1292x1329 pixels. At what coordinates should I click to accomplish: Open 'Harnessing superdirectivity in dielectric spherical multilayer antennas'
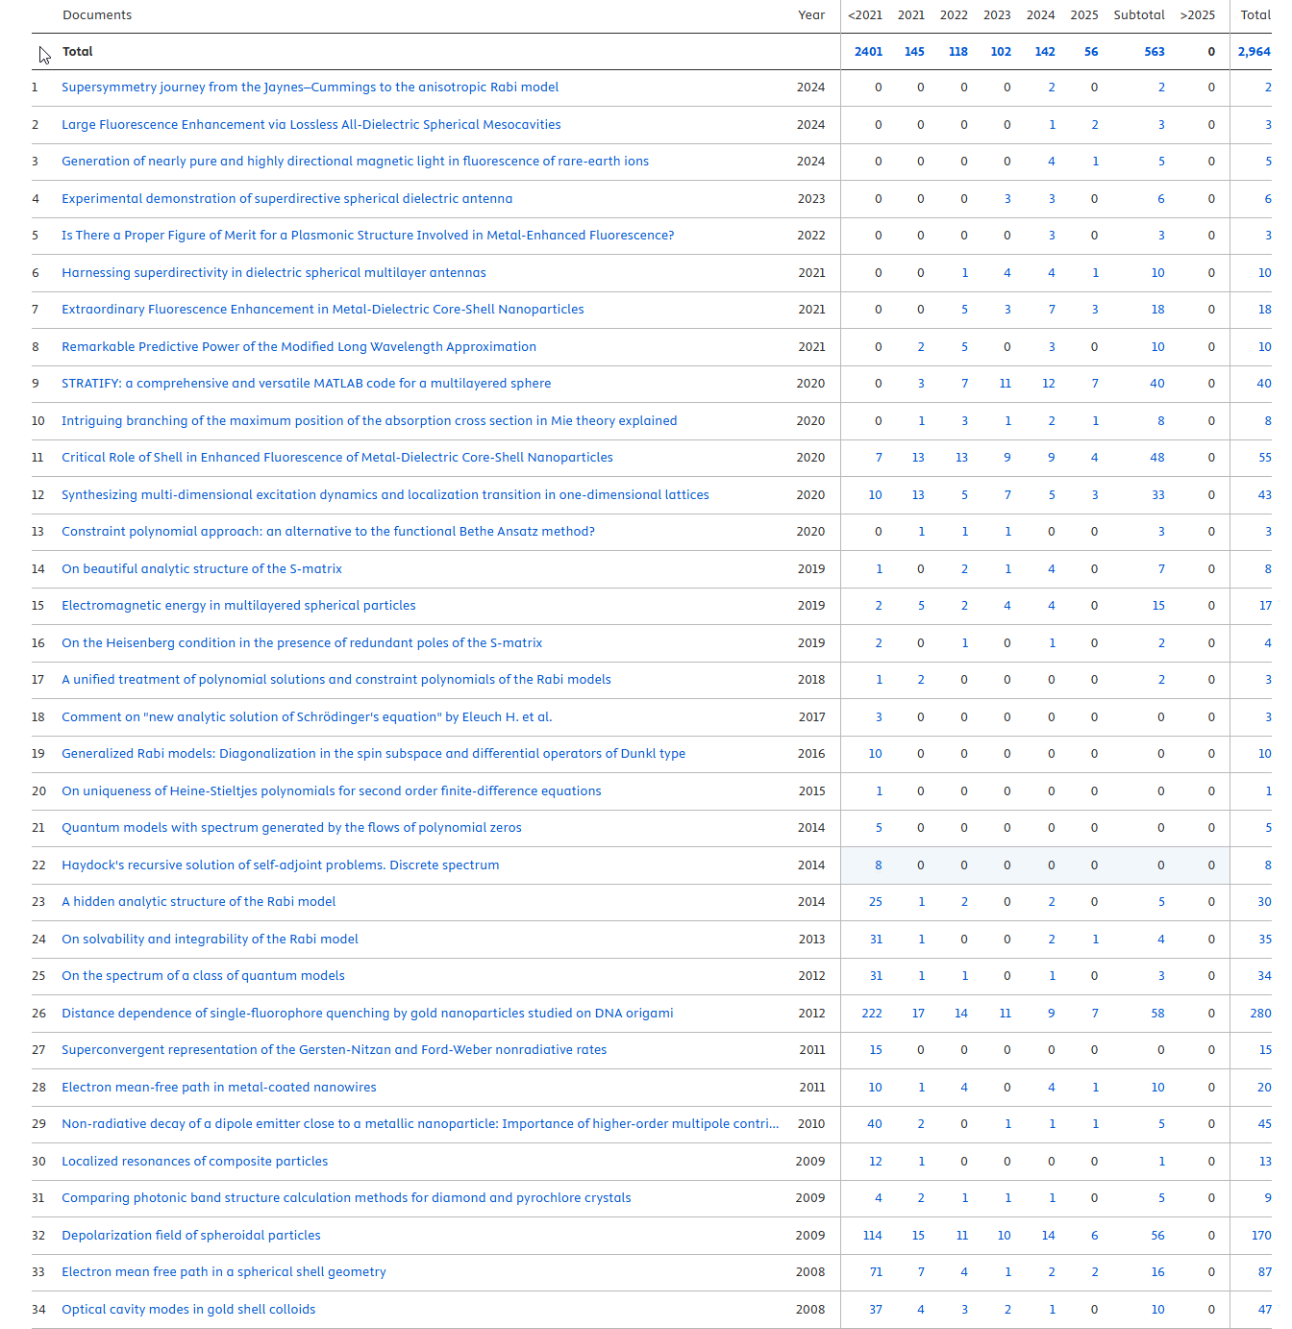point(273,273)
